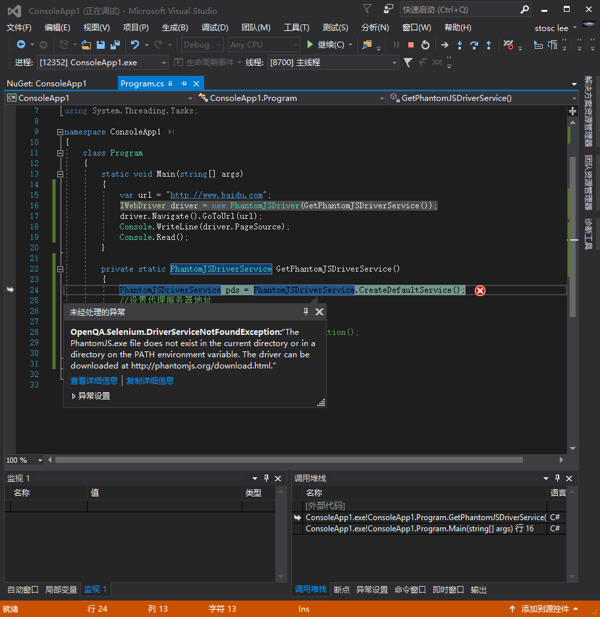This screenshot has height=617, width=600.
Task: Open the File menu
Action: coord(19,28)
